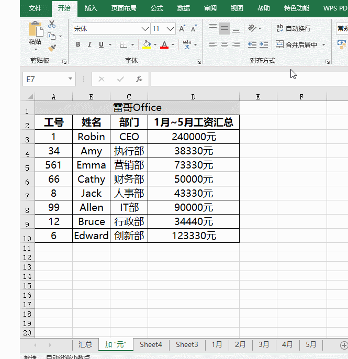Screen dimensions: 348x359
Task: Click the select-all corner triangle
Action: point(31,97)
